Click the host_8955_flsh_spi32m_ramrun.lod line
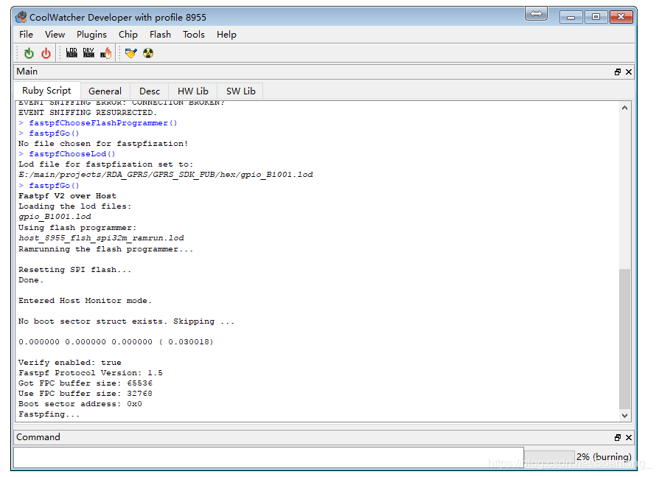The height and width of the screenshot is (477, 659). pyautogui.click(x=101, y=238)
